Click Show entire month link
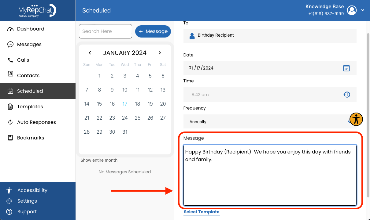The image size is (370, 220). pyautogui.click(x=99, y=160)
